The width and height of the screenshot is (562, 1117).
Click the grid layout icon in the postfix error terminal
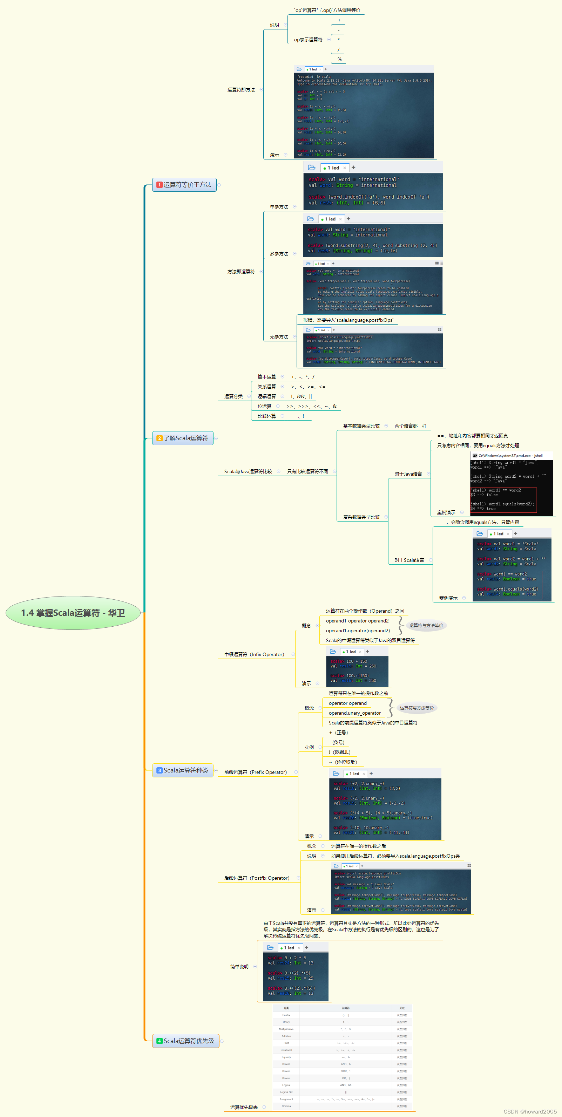[437, 263]
